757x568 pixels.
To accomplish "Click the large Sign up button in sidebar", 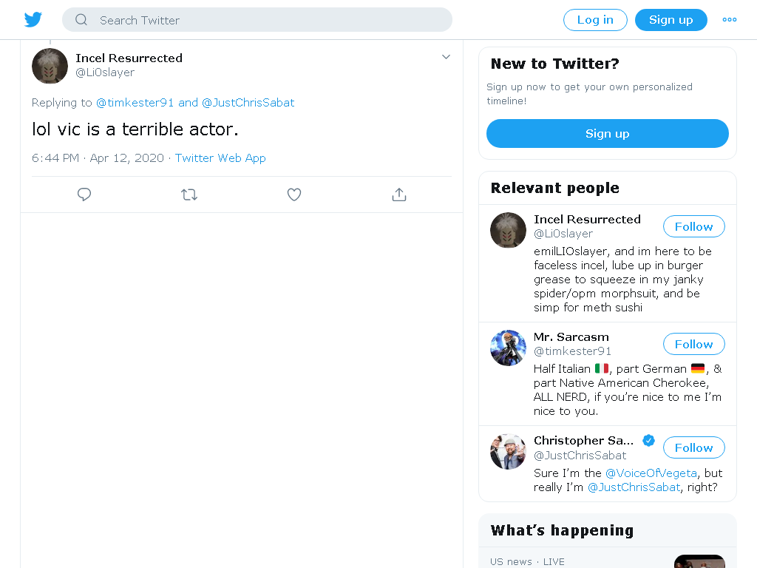I will click(x=608, y=134).
